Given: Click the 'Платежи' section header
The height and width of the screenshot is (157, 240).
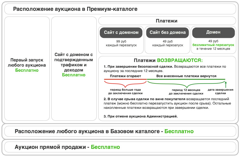Looking at the screenshot, I should click(x=167, y=21).
